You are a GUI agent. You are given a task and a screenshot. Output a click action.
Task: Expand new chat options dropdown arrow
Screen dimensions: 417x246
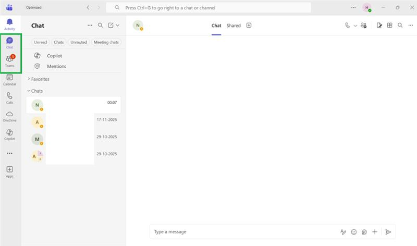tap(118, 25)
